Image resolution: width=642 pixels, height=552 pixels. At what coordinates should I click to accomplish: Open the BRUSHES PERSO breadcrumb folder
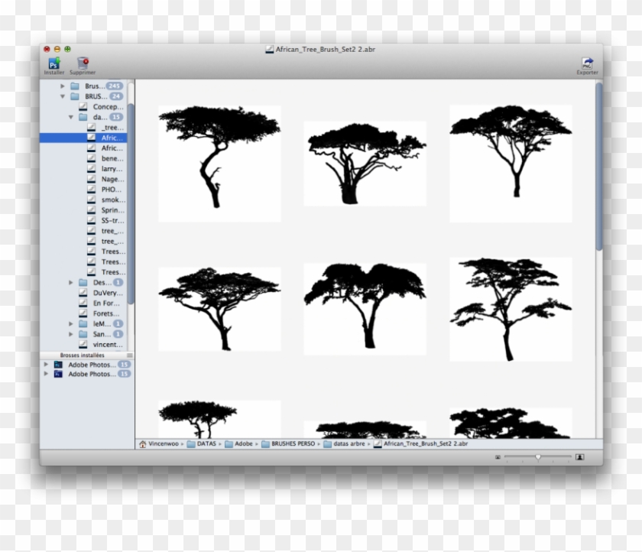(x=291, y=443)
